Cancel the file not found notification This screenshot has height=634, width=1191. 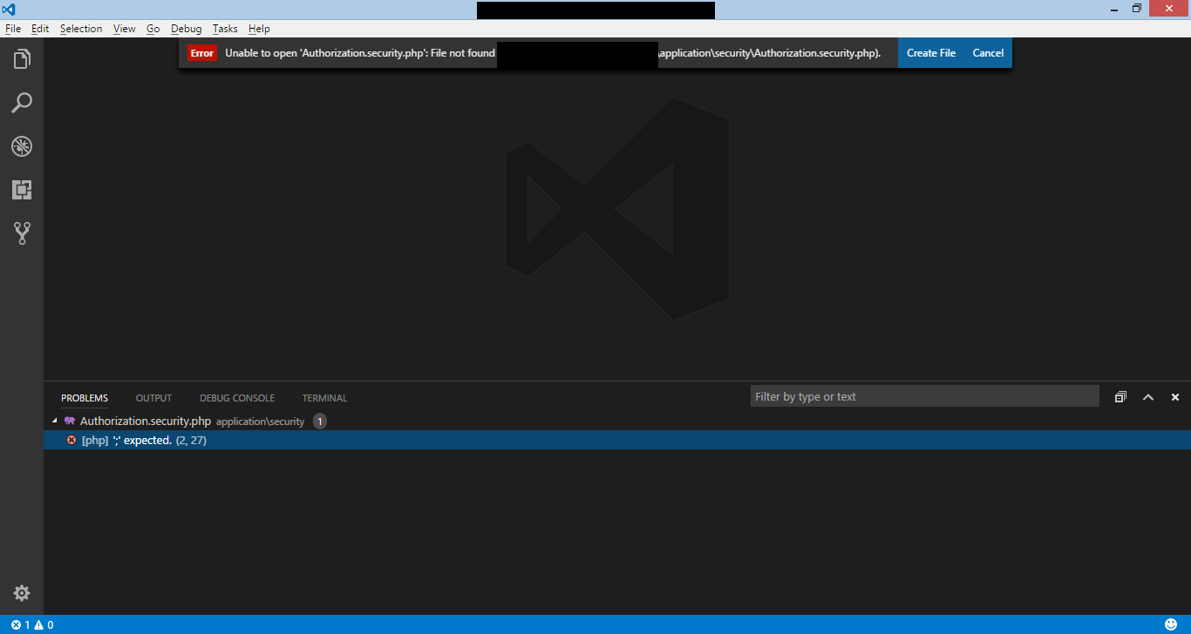988,53
